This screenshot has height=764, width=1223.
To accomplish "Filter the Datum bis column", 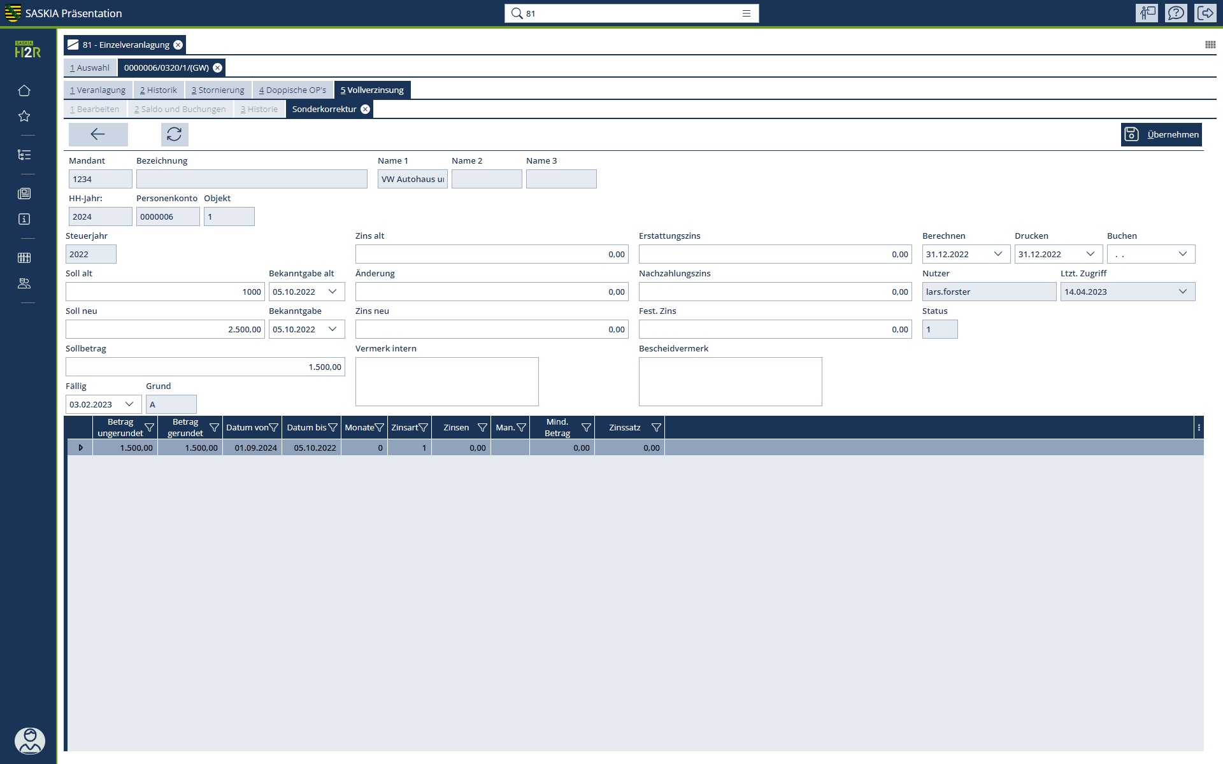I will [333, 428].
